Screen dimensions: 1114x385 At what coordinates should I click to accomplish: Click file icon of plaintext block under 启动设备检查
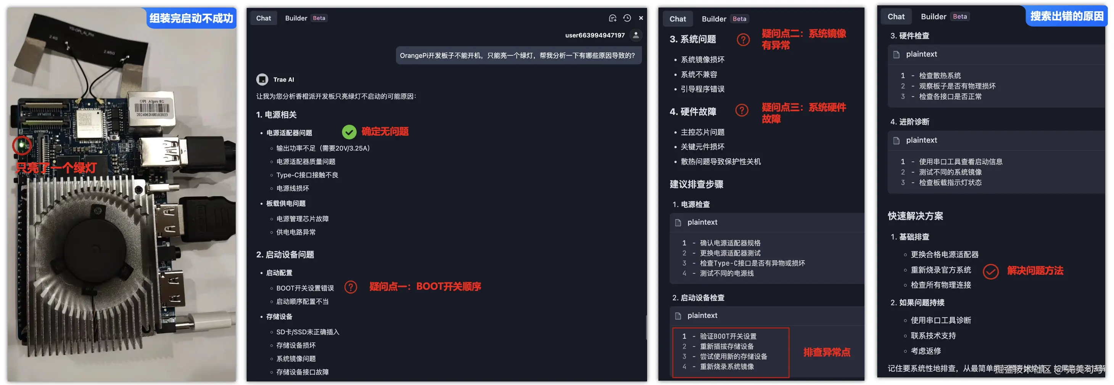[x=678, y=316]
